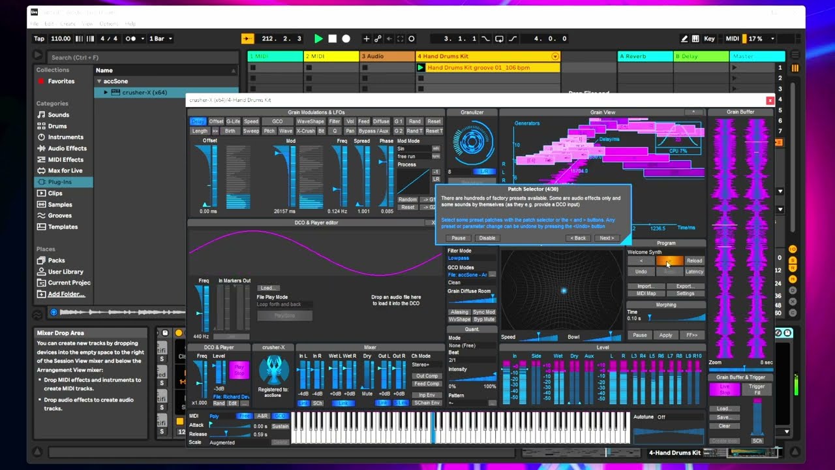
Task: Click Disable in the Patch Selector dialog
Action: 487,238
